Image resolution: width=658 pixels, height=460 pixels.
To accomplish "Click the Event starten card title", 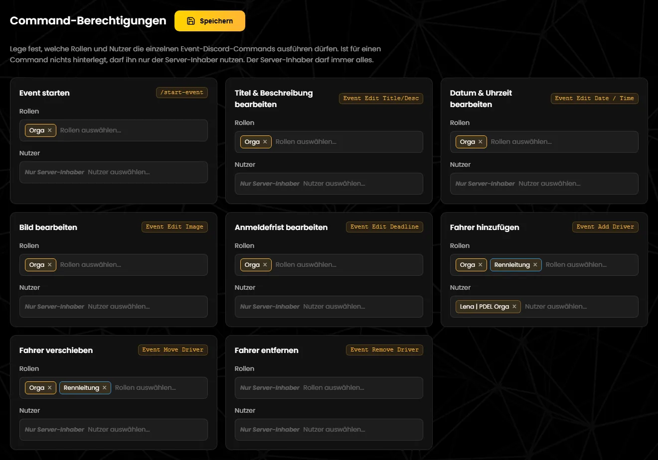I will (44, 93).
